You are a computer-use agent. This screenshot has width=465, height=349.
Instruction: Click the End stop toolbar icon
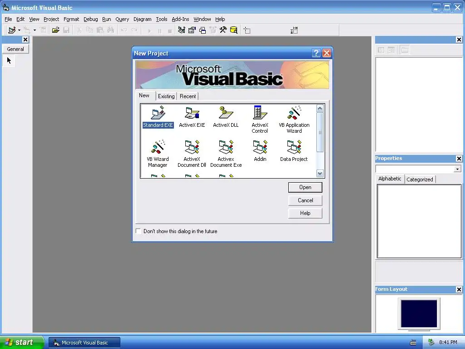170,30
